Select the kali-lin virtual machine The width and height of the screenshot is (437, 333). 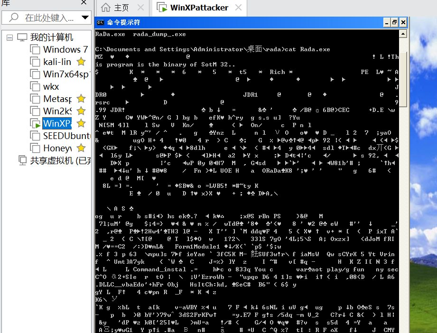(57, 62)
